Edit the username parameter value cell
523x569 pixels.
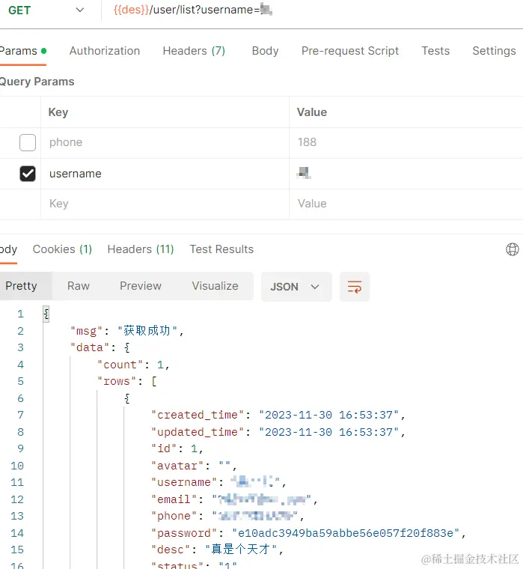406,174
